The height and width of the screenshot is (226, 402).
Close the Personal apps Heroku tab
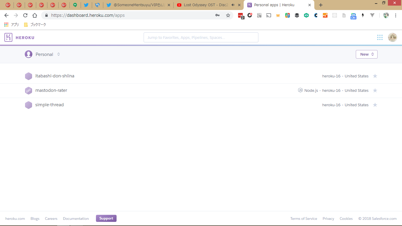tap(310, 5)
